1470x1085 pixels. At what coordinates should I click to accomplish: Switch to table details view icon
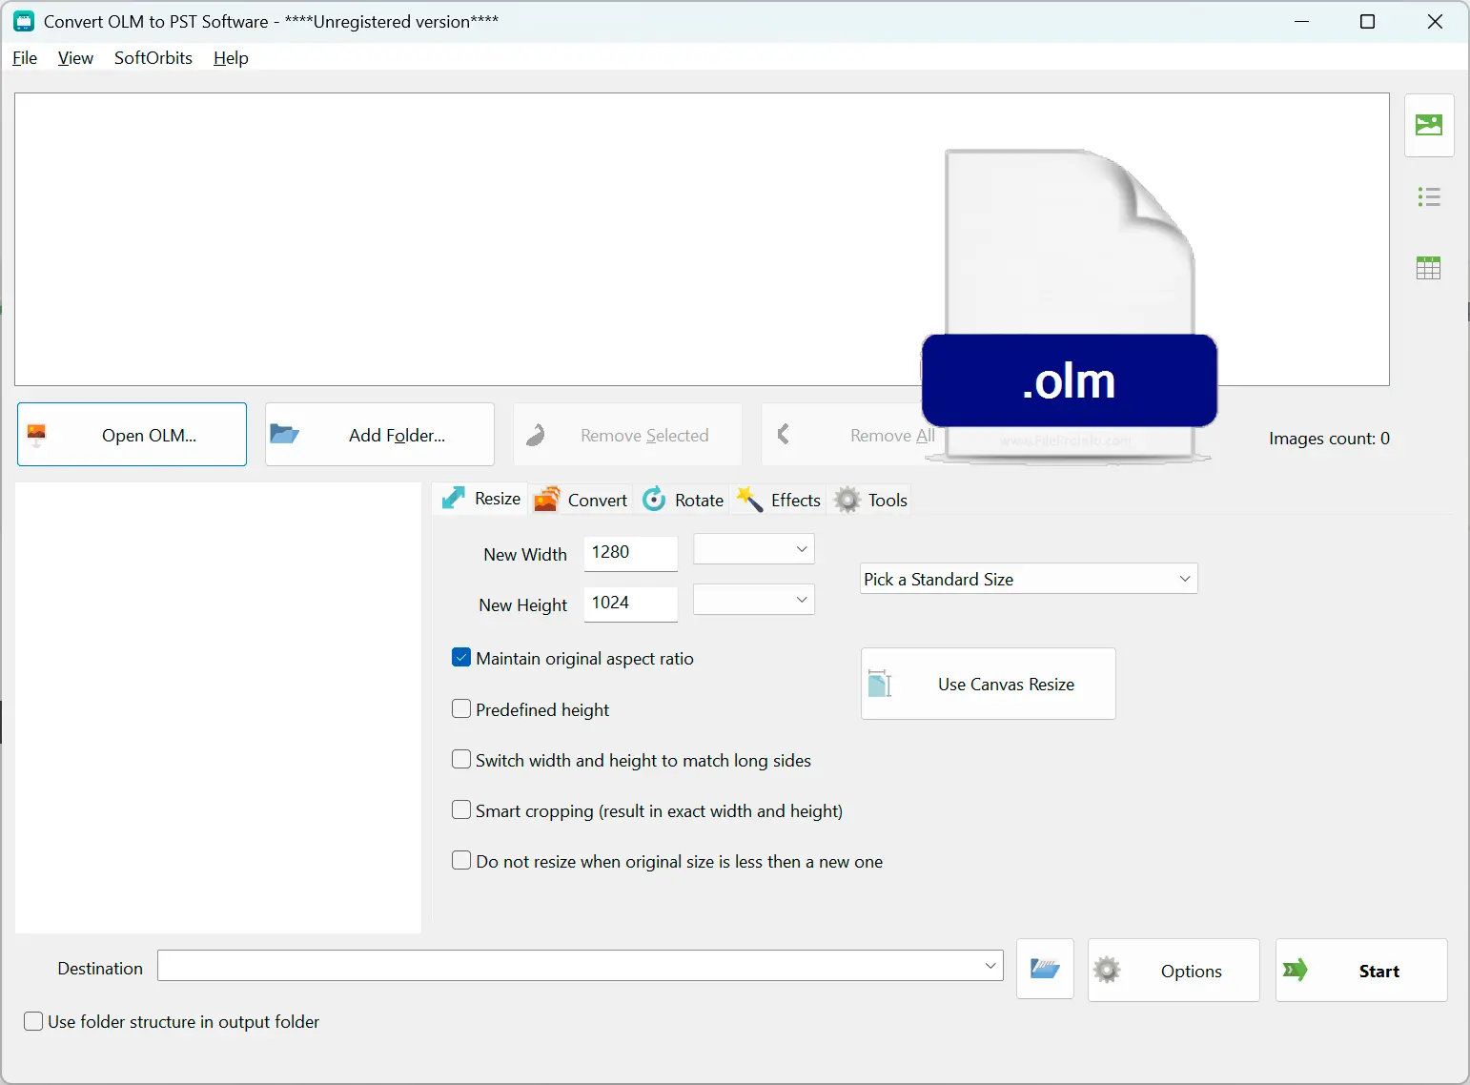click(1428, 268)
